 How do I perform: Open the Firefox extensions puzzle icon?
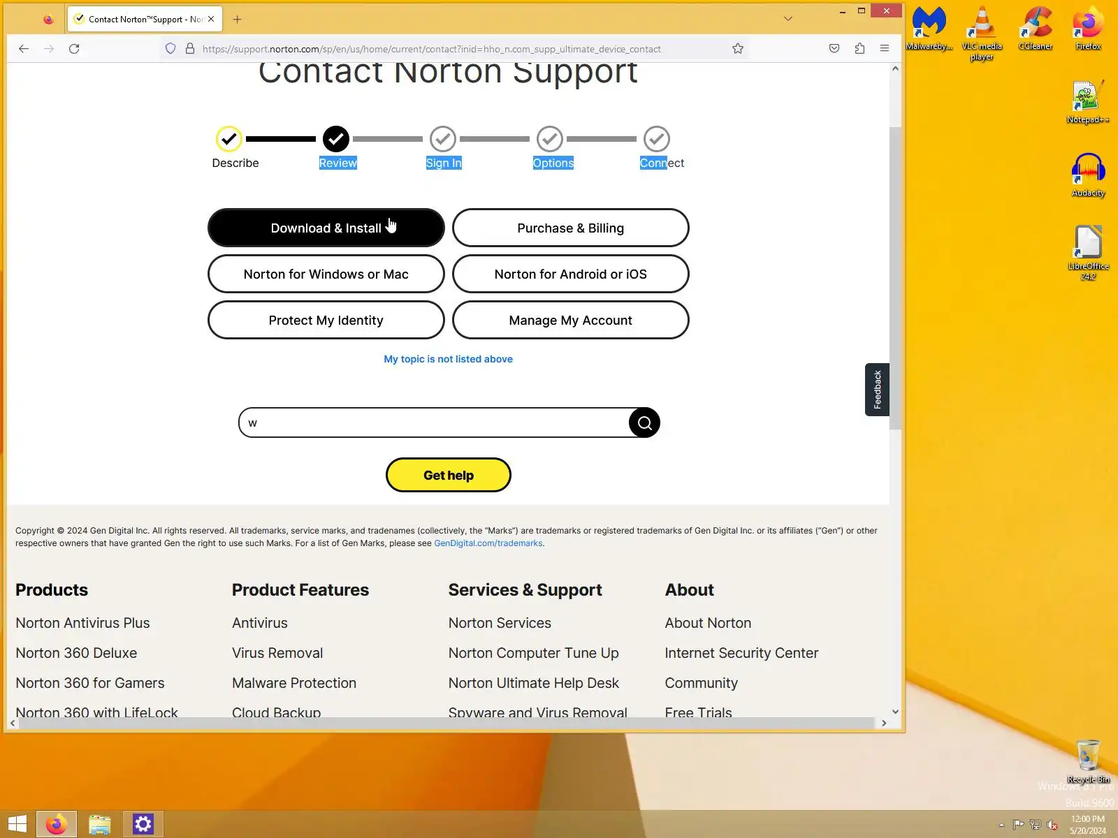pyautogui.click(x=859, y=49)
